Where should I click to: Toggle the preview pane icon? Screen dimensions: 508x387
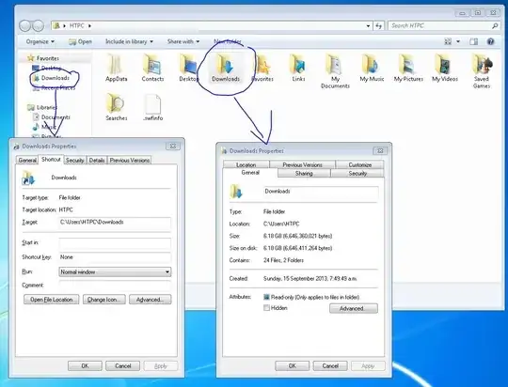click(x=473, y=41)
